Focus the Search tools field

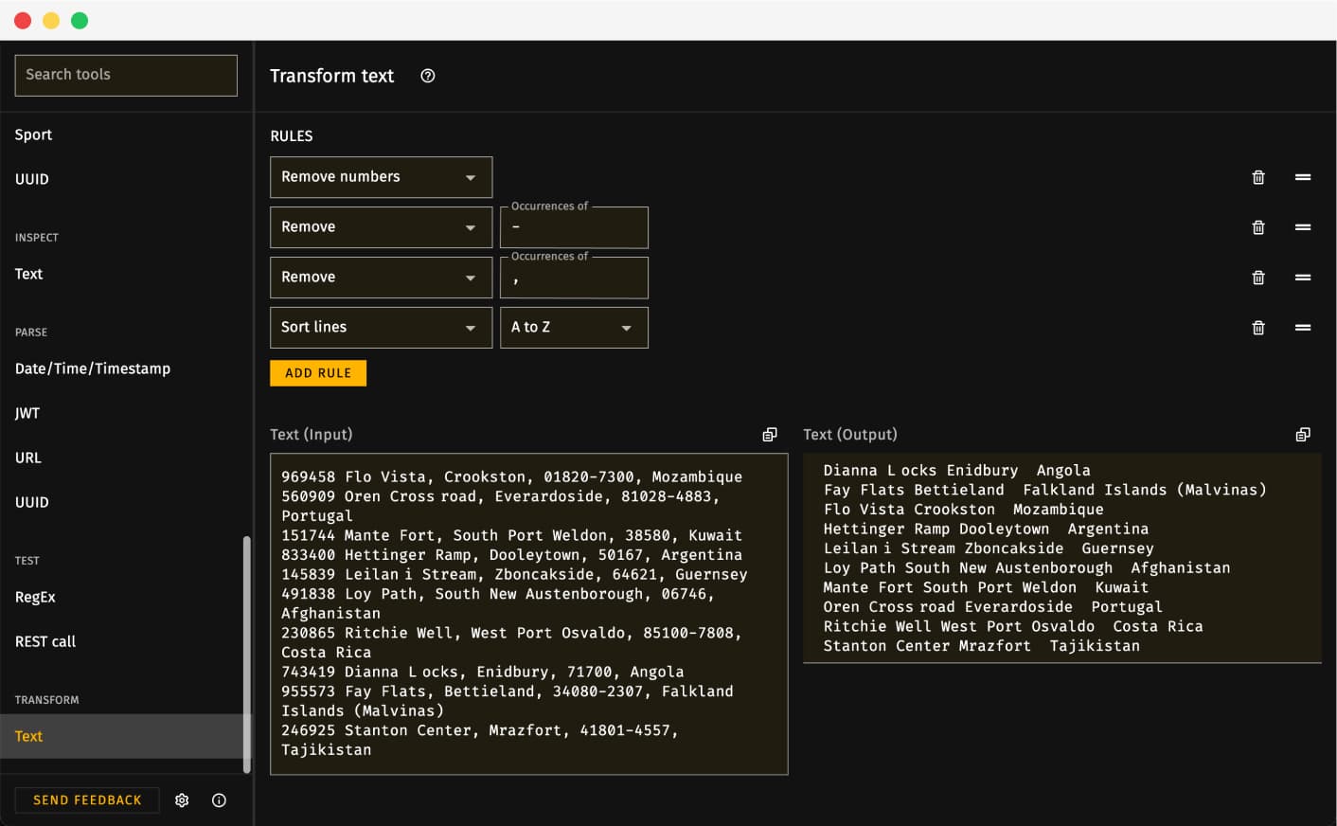(x=126, y=75)
